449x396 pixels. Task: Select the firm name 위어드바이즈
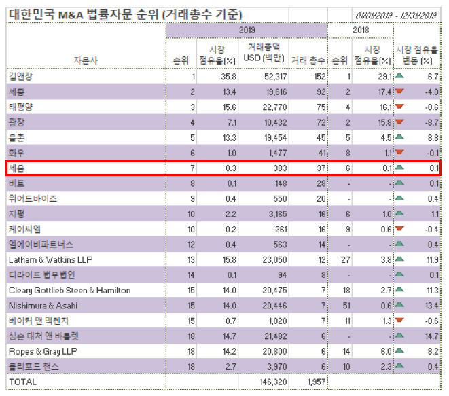click(x=33, y=199)
